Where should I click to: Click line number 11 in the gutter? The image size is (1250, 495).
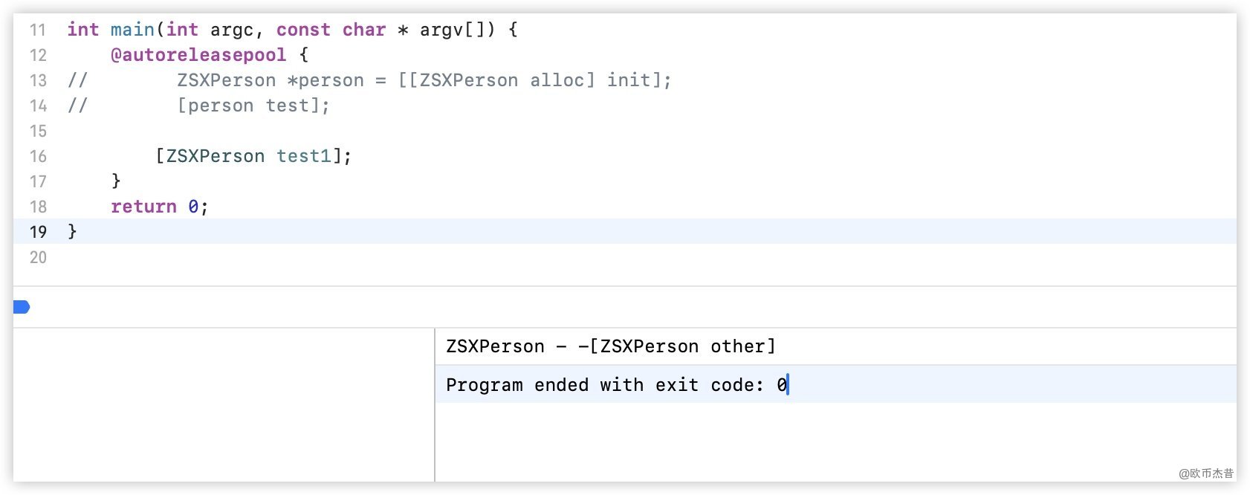click(x=38, y=30)
